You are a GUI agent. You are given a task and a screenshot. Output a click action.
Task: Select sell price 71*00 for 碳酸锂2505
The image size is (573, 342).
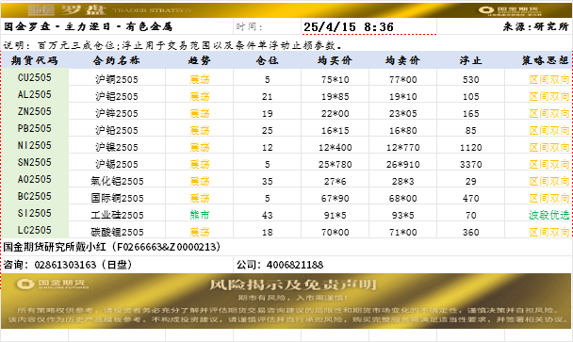[402, 232]
